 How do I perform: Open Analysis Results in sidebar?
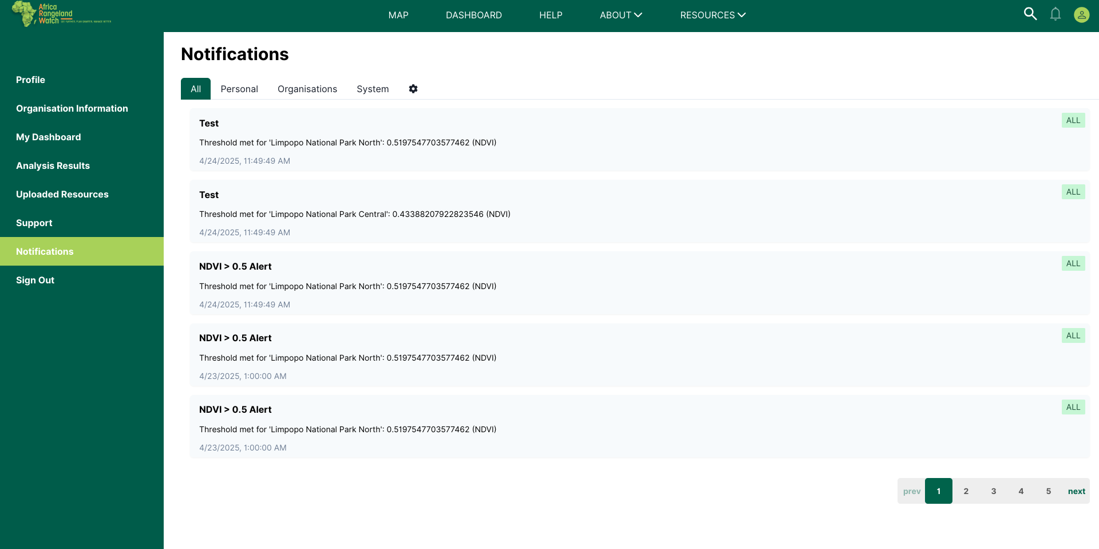coord(82,165)
